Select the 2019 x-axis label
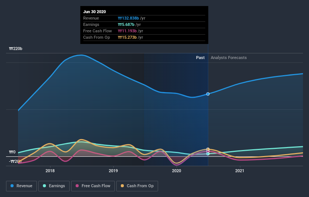309x197 pixels. [113, 171]
